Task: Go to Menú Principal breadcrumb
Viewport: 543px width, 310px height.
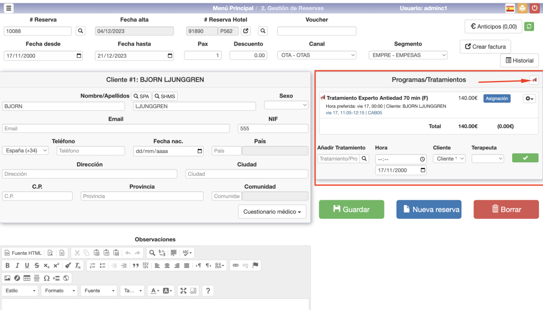Action: 232,8
